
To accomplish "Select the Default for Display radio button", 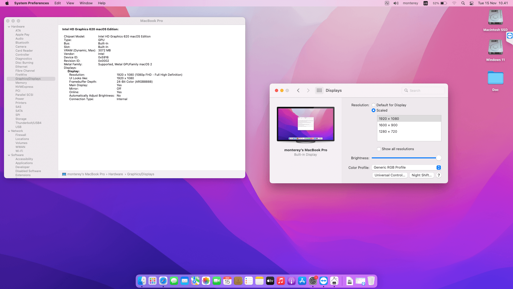I will pos(374,105).
